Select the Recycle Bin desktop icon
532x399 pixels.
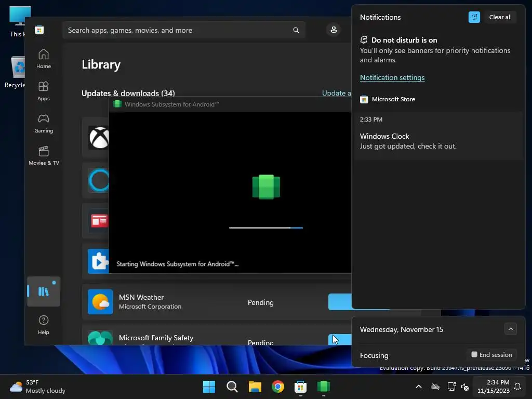[15, 72]
